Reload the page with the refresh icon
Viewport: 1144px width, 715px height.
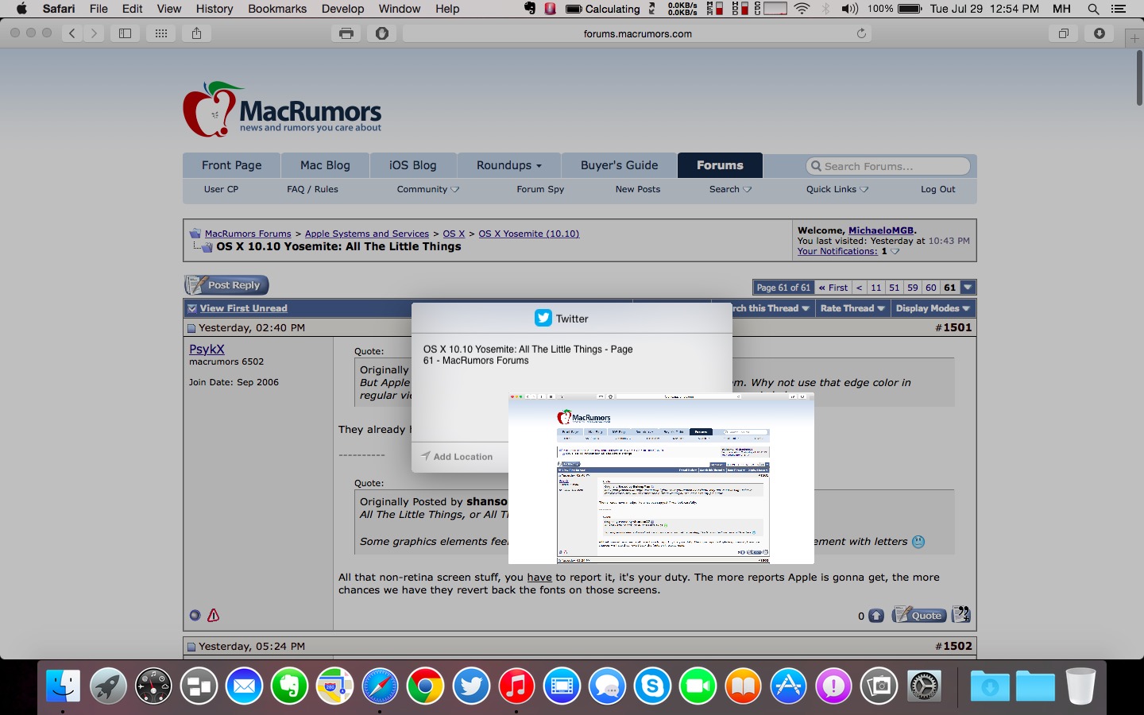861,33
